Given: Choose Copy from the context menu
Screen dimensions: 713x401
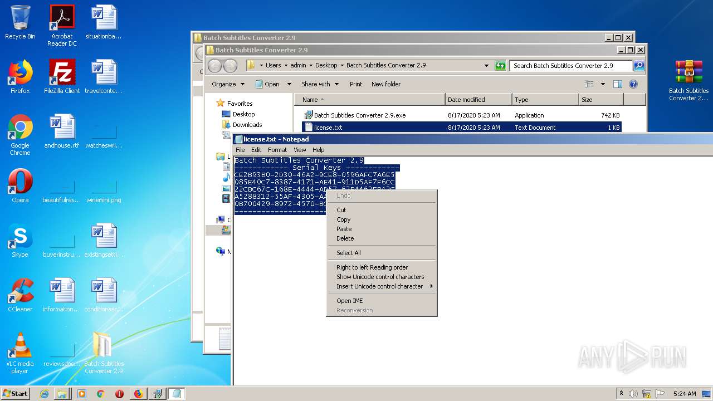Looking at the screenshot, I should 382,219.
